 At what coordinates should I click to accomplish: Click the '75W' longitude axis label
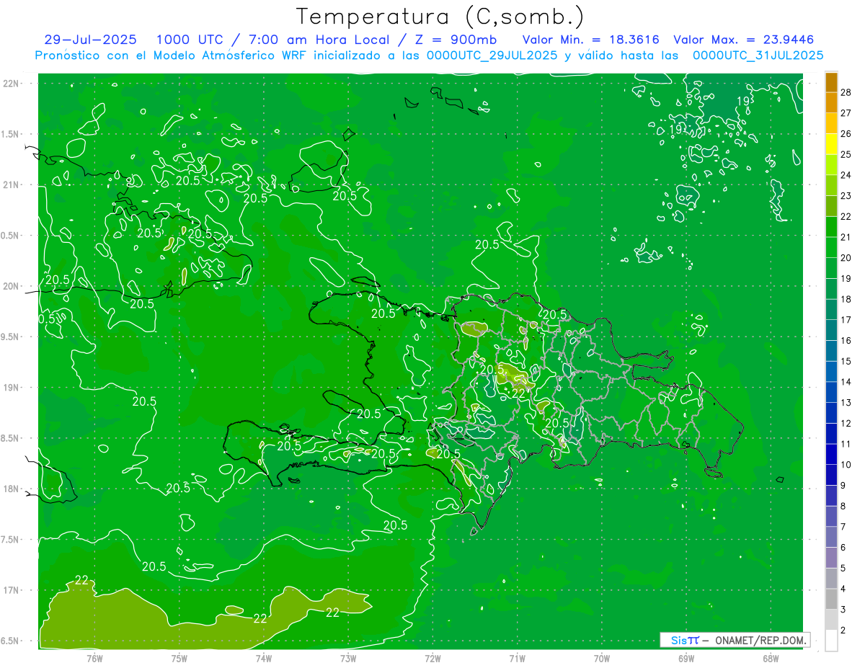(179, 657)
